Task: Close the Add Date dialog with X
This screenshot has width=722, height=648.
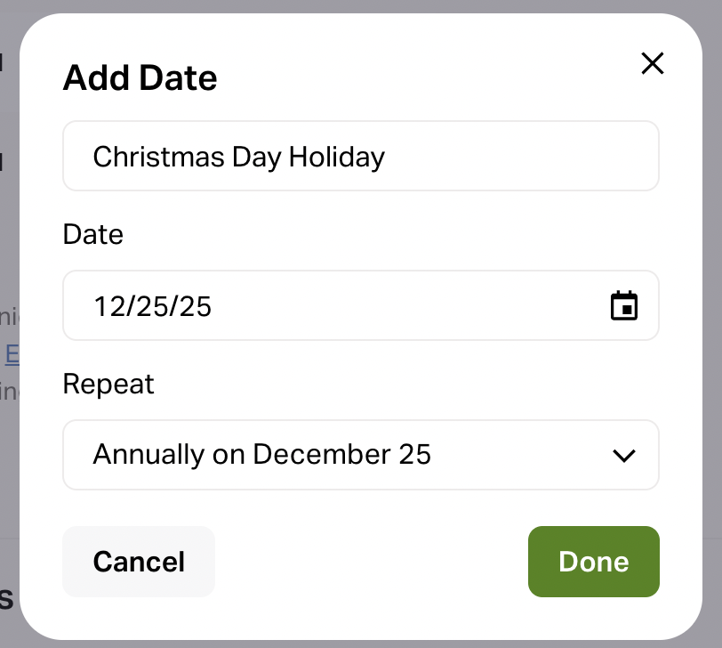Action: pos(653,63)
